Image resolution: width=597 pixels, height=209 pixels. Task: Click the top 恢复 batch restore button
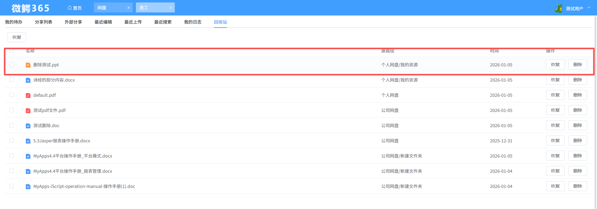point(17,37)
